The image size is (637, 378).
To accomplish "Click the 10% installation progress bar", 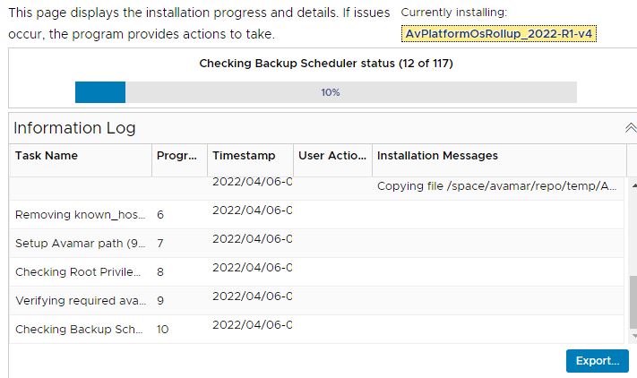I will (x=325, y=92).
